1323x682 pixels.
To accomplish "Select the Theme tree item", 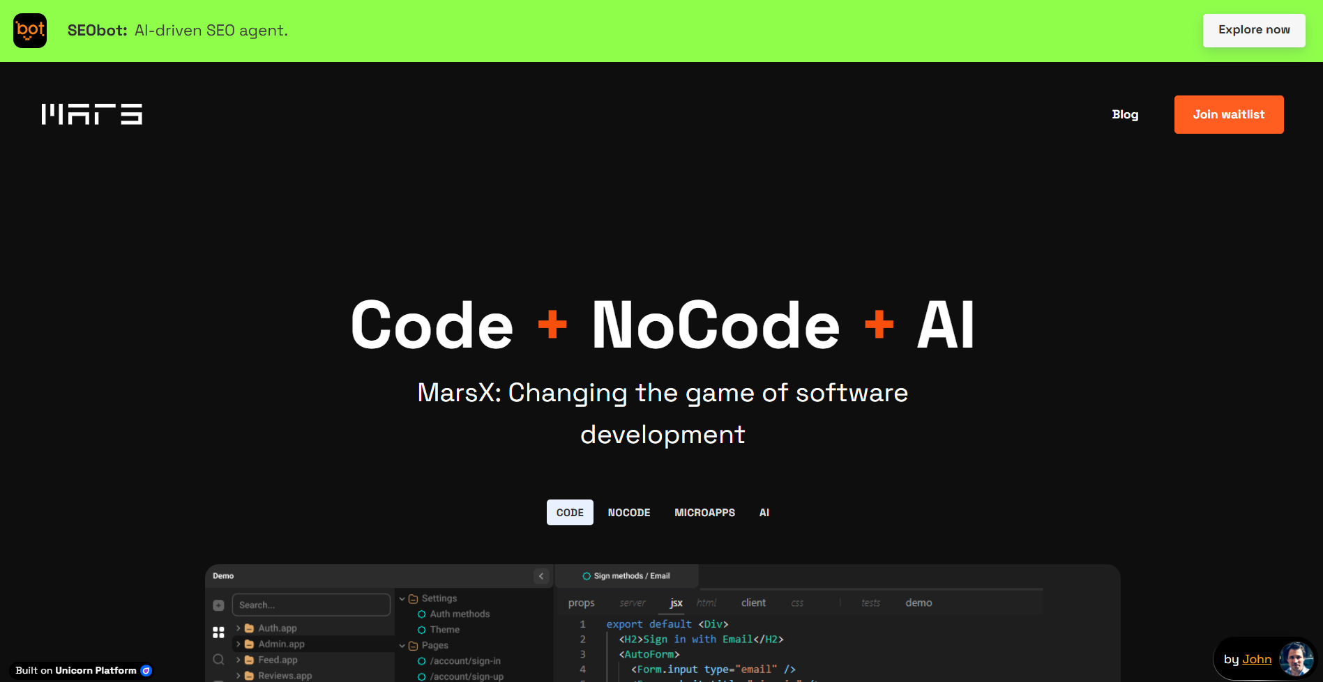I will pyautogui.click(x=445, y=630).
